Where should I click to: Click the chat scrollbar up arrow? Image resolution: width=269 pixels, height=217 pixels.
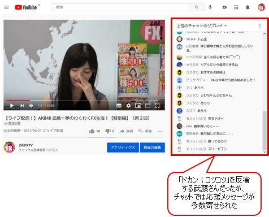pos(264,34)
